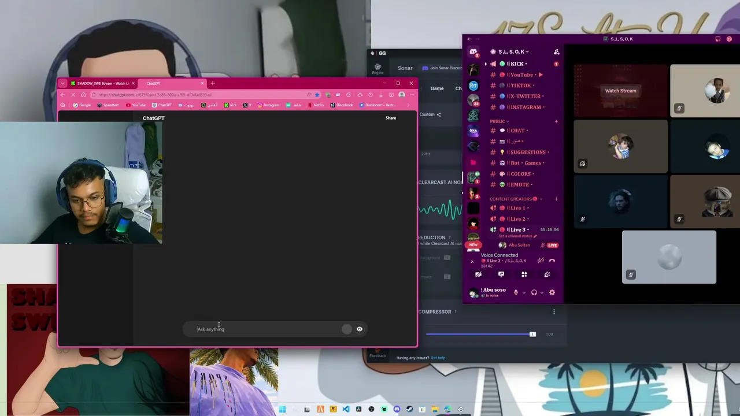Adjust the Sonar compressor slider
Viewport: 740px width, 416px height.
532,334
